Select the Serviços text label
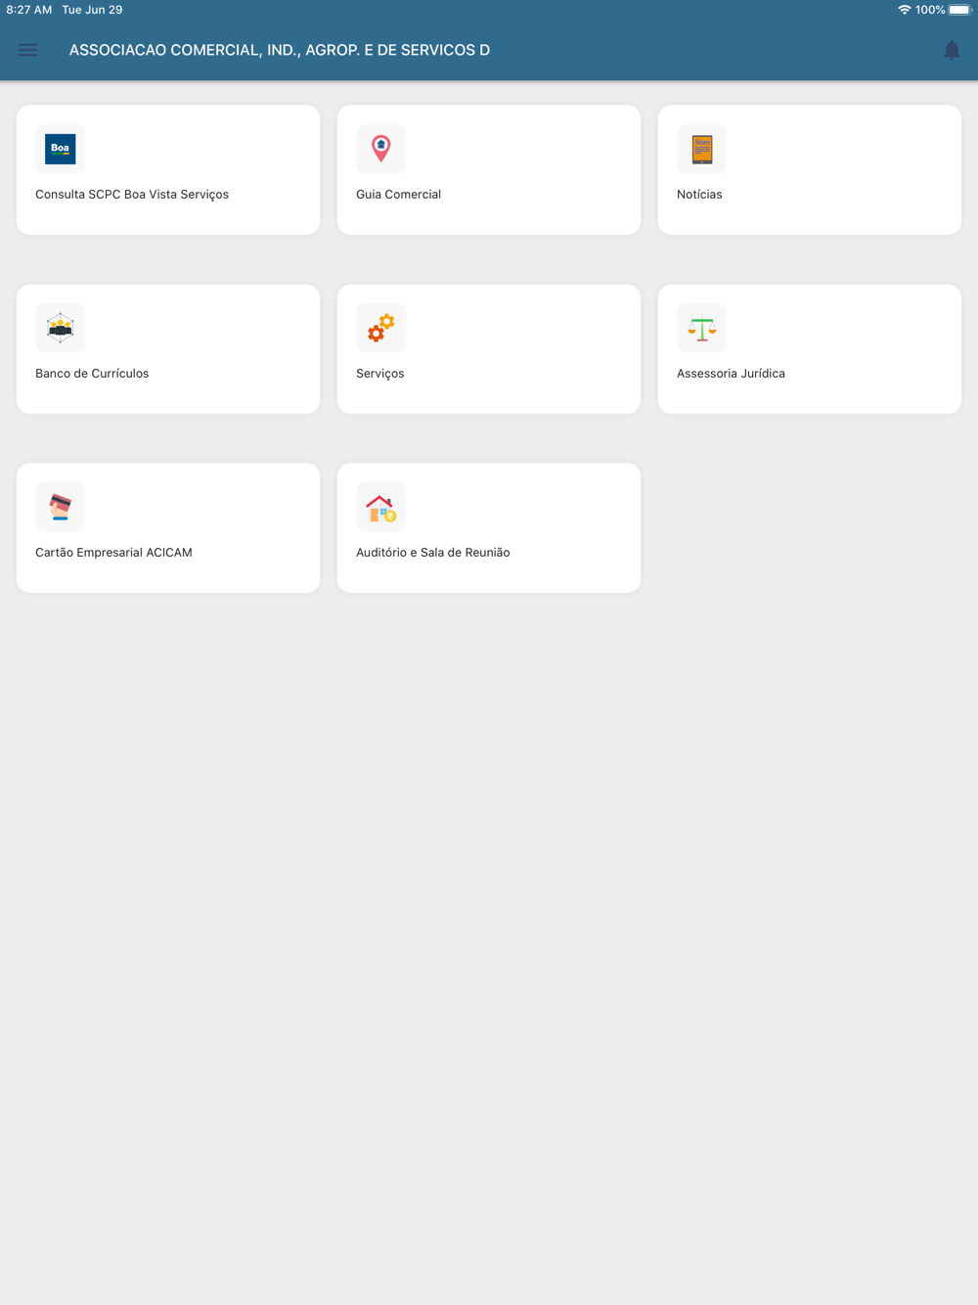Image resolution: width=978 pixels, height=1305 pixels. 379,374
